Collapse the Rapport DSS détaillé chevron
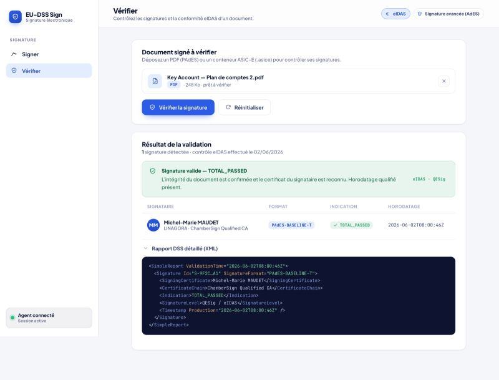Image resolution: width=499 pixels, height=380 pixels. click(145, 248)
